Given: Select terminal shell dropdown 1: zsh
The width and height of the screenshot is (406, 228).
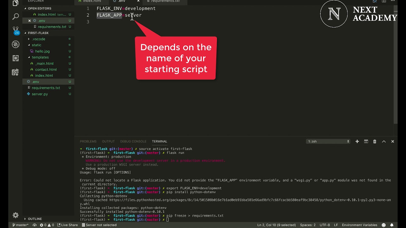Looking at the screenshot, I should [x=328, y=142].
